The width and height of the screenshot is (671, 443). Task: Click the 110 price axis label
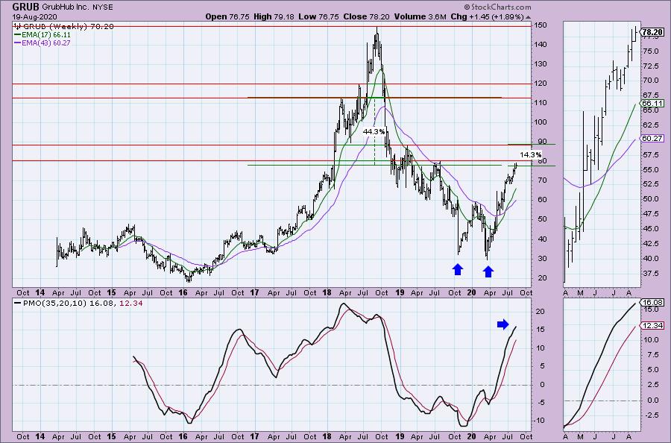(541, 103)
